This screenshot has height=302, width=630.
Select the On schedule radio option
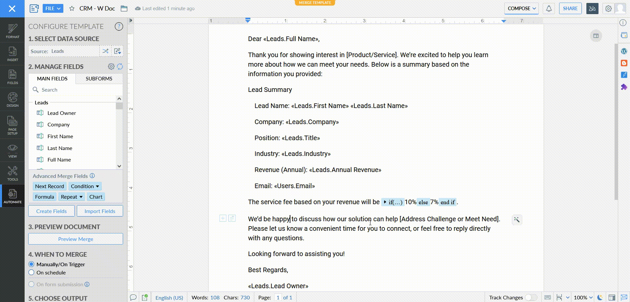(31, 272)
